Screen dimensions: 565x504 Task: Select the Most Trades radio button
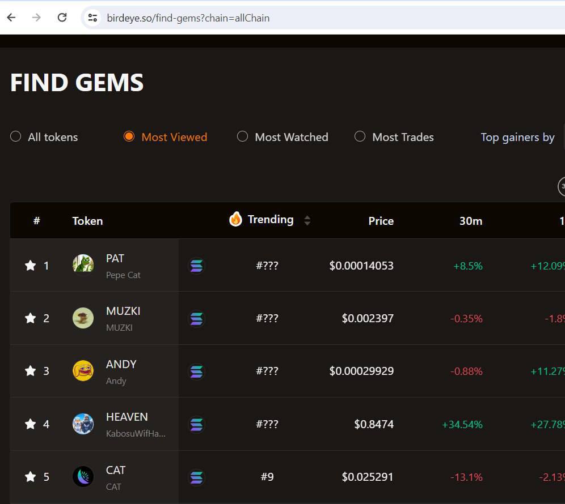pyautogui.click(x=360, y=136)
